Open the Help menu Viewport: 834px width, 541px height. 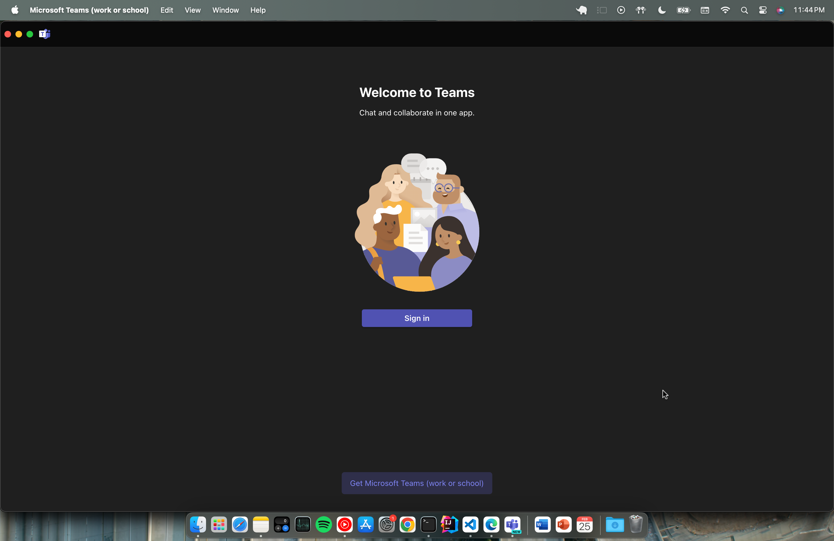(x=258, y=10)
